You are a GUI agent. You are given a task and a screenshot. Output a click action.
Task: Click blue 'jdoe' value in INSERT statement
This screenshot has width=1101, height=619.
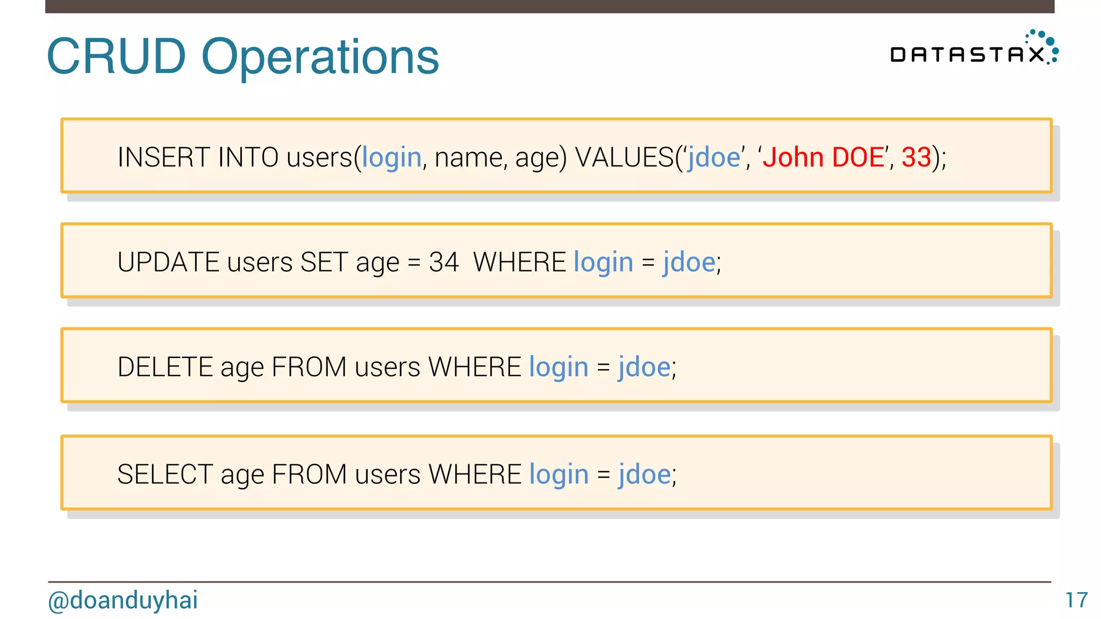pyautogui.click(x=714, y=157)
